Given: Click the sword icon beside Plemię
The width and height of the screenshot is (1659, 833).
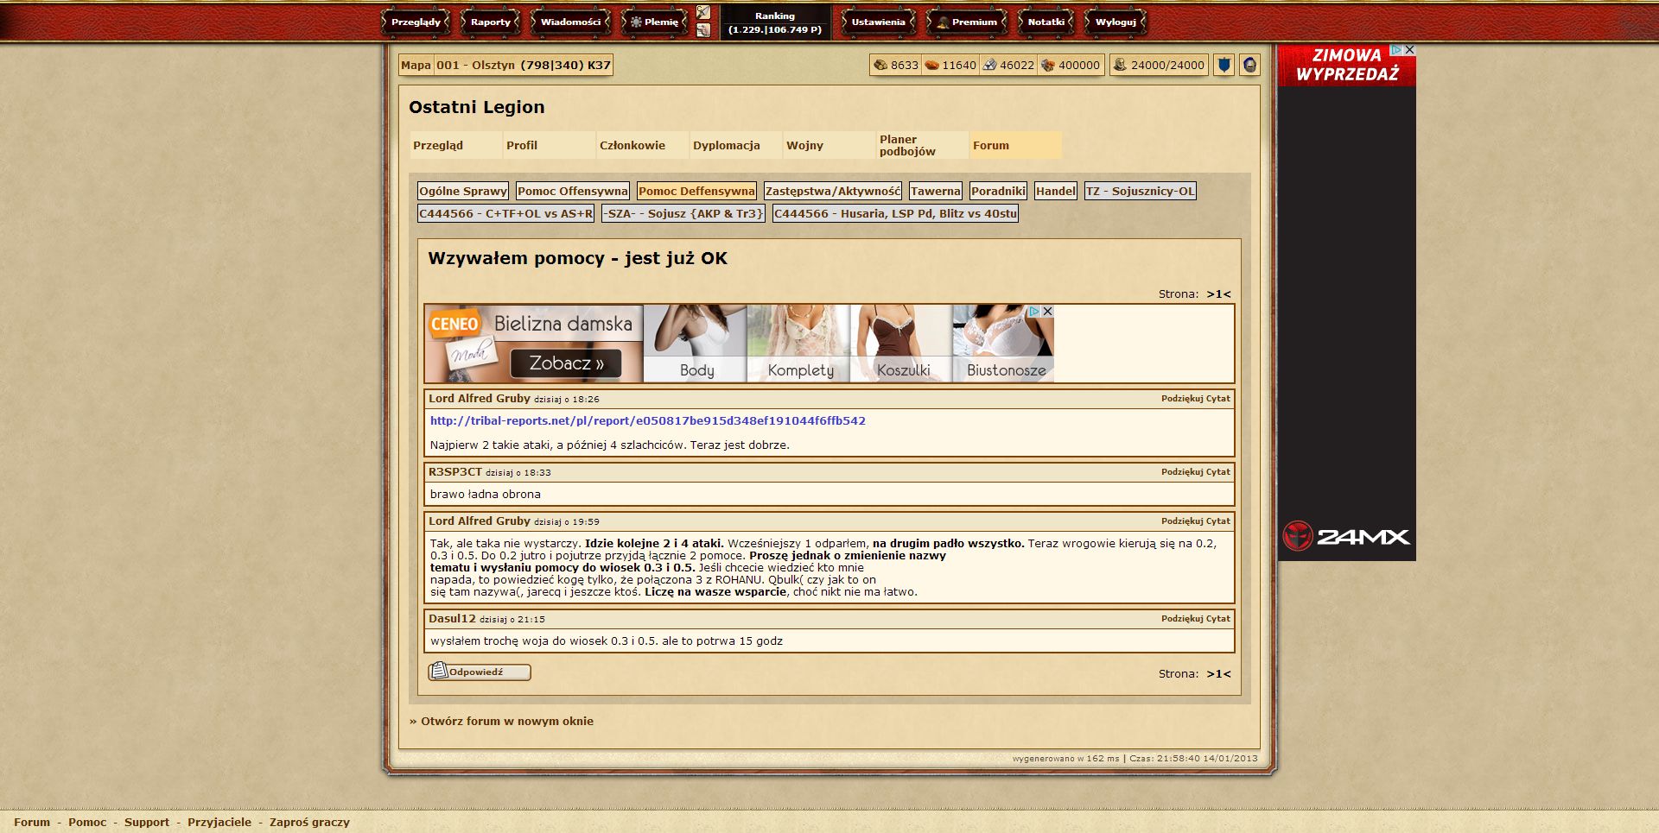Looking at the screenshot, I should click(703, 13).
